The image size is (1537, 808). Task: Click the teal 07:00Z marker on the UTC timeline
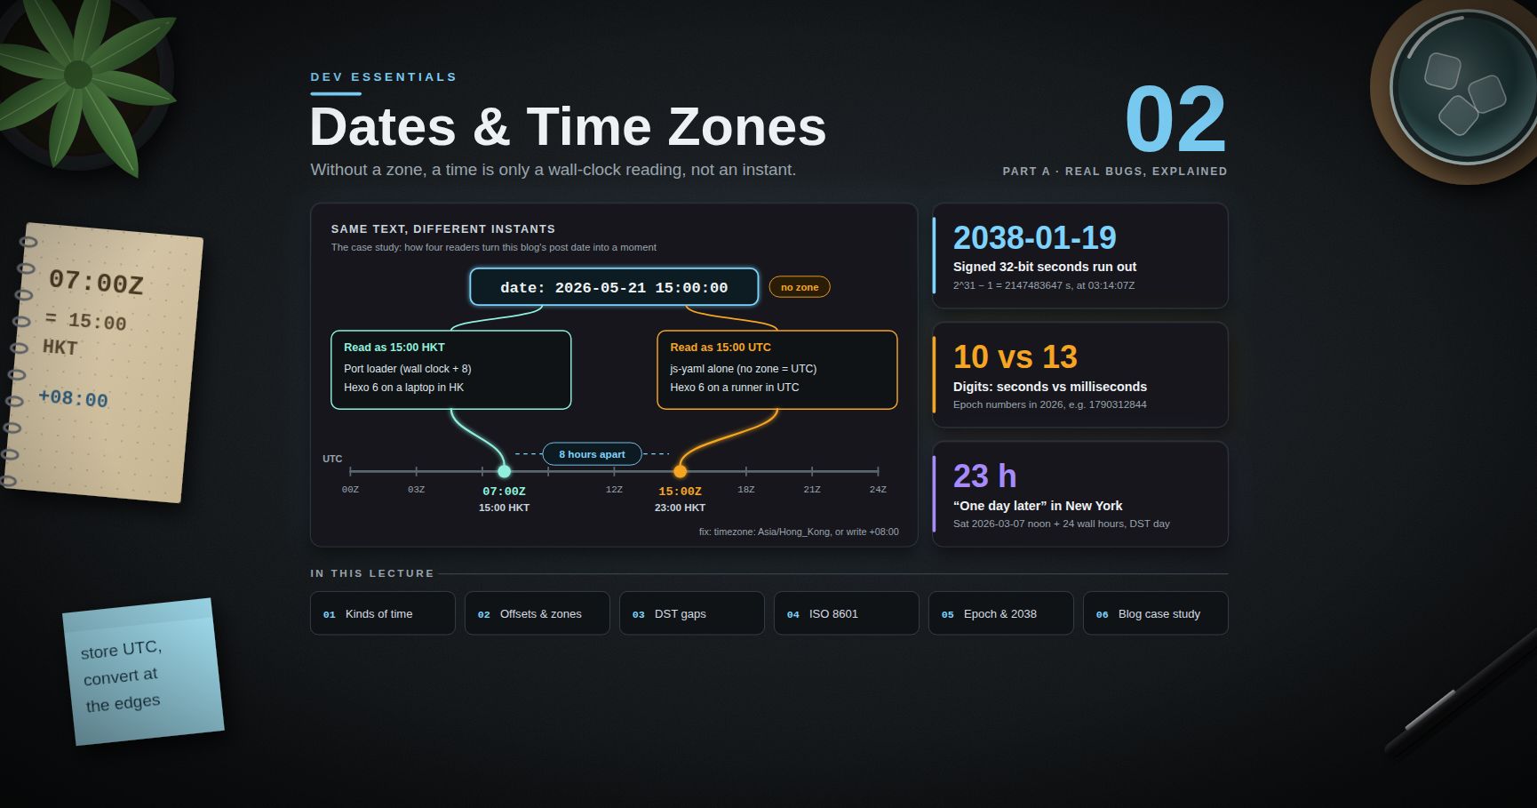point(504,471)
